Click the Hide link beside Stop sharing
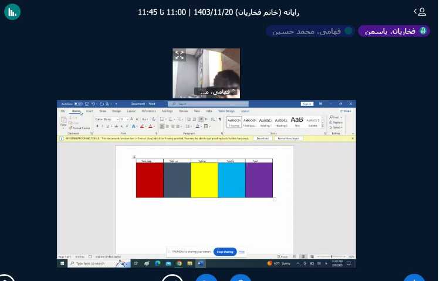The image size is (440, 281). click(242, 252)
